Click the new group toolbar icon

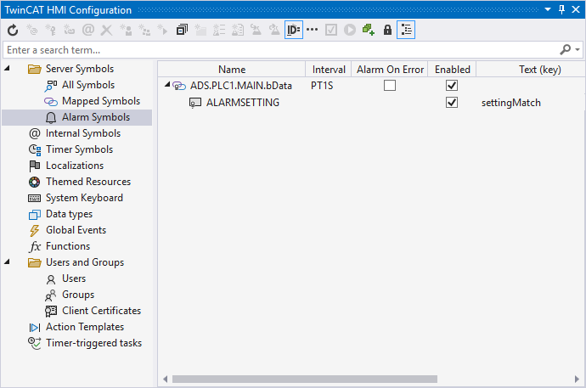pos(144,30)
